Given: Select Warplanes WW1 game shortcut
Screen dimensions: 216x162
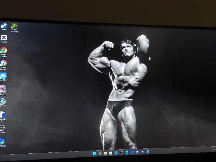Looking at the screenshot, I should 3,90.
